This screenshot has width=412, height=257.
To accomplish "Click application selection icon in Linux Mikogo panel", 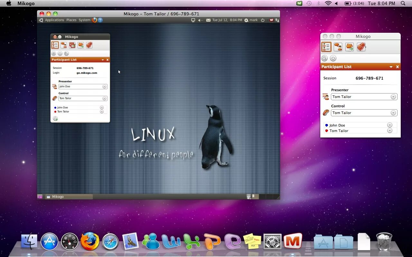I will [72, 45].
